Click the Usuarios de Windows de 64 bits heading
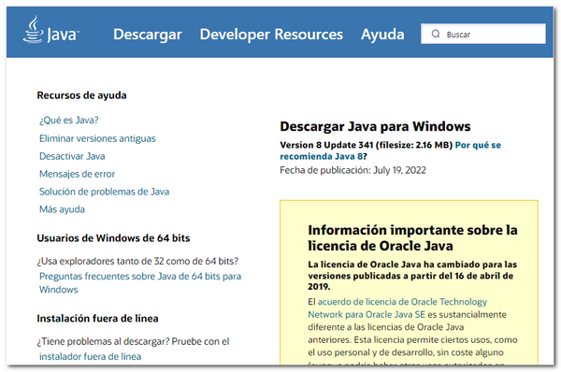Image resolution: width=561 pixels, height=372 pixels. 113,238
